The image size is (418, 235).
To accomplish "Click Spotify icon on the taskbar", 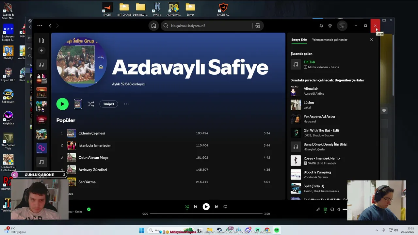I will [x=277, y=230].
